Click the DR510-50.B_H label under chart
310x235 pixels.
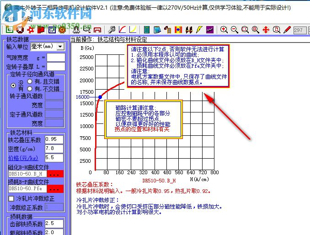click(159, 181)
